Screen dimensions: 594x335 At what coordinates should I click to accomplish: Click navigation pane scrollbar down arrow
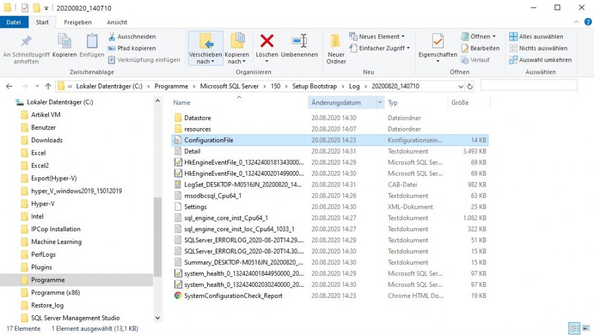[158, 318]
